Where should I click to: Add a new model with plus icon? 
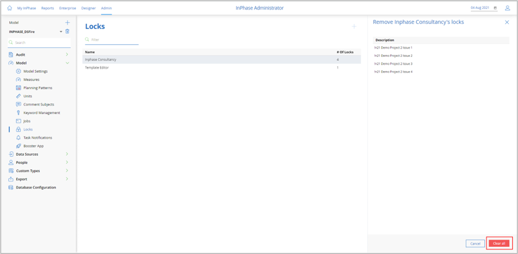click(67, 23)
